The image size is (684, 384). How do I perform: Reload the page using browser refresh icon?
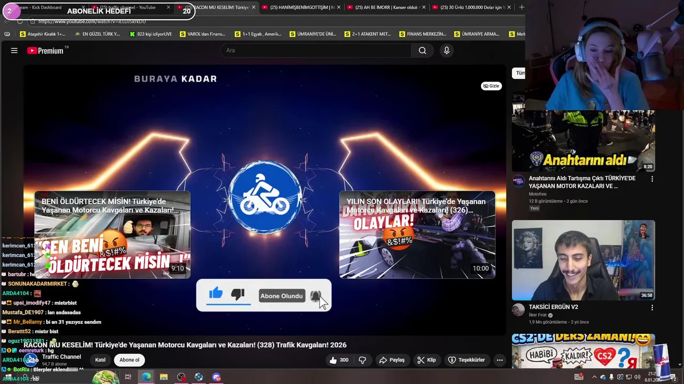20,21
